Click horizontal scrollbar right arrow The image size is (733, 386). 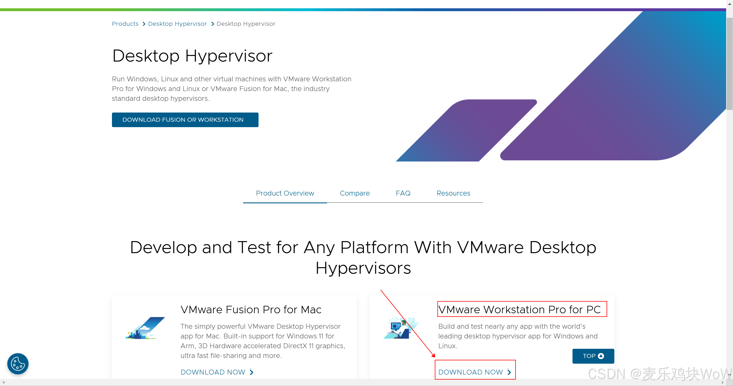click(x=722, y=383)
